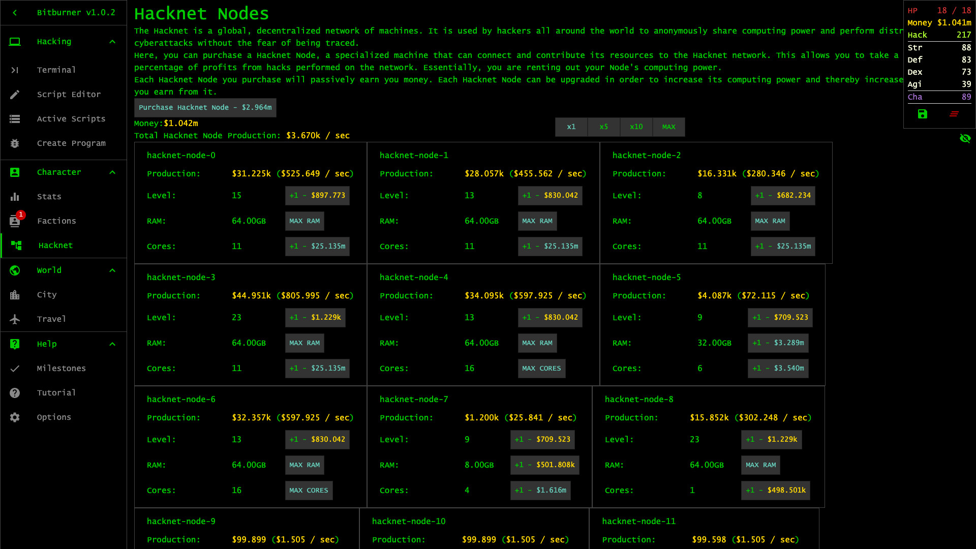Viewport: 976px width, 549px height.
Task: Select the x5 purchase multiplier
Action: (603, 127)
